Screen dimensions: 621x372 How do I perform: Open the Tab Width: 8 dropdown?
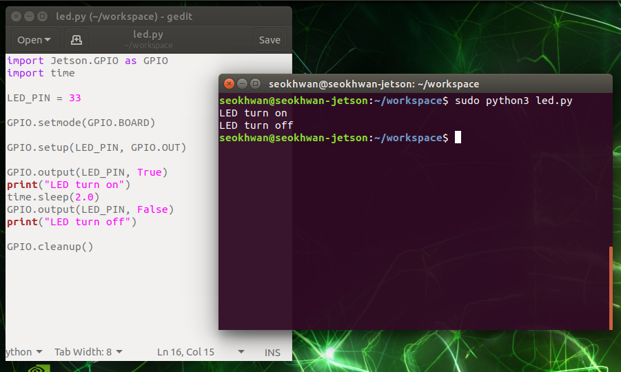(x=88, y=352)
